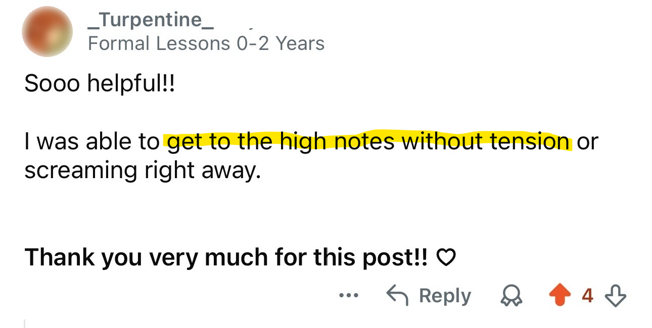Click the Sooo helpful!! text line
652x328 pixels.
[99, 83]
